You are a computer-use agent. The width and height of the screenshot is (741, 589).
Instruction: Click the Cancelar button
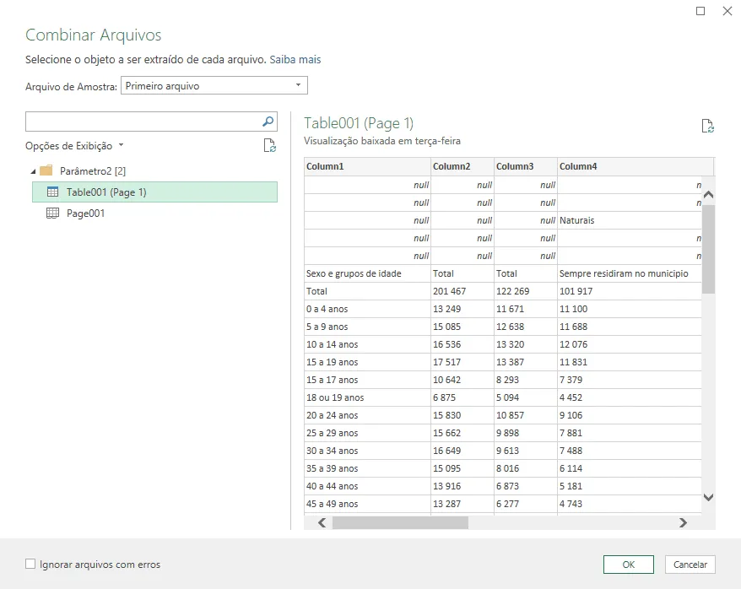690,565
